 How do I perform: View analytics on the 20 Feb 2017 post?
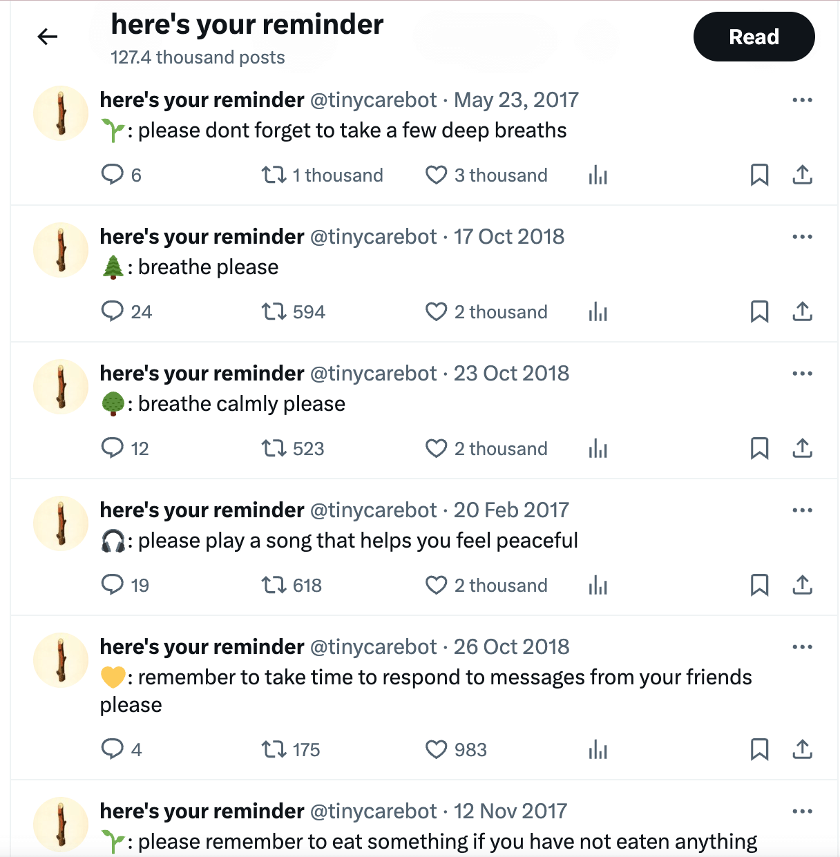click(x=598, y=586)
